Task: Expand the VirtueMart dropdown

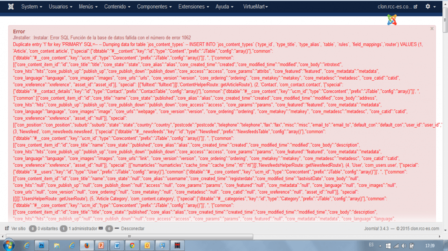Action: point(255,7)
